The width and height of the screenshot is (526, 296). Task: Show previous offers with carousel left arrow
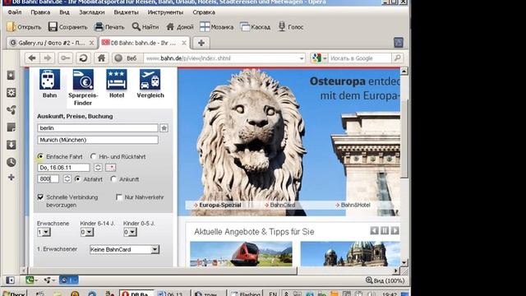click(374, 230)
